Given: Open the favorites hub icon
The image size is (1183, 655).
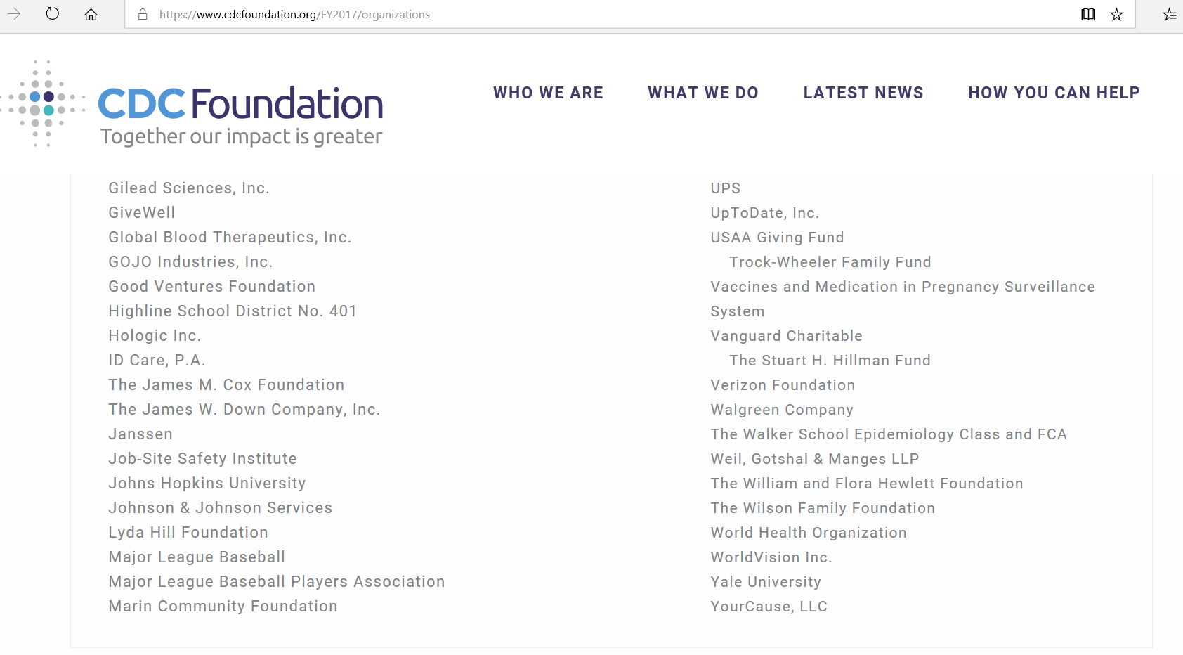Looking at the screenshot, I should 1169,14.
